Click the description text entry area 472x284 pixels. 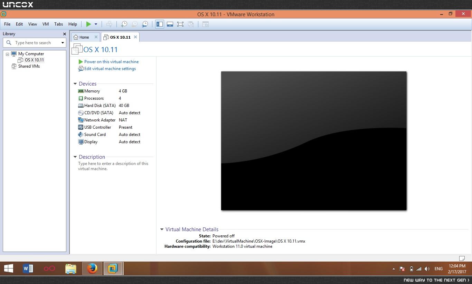tap(113, 166)
